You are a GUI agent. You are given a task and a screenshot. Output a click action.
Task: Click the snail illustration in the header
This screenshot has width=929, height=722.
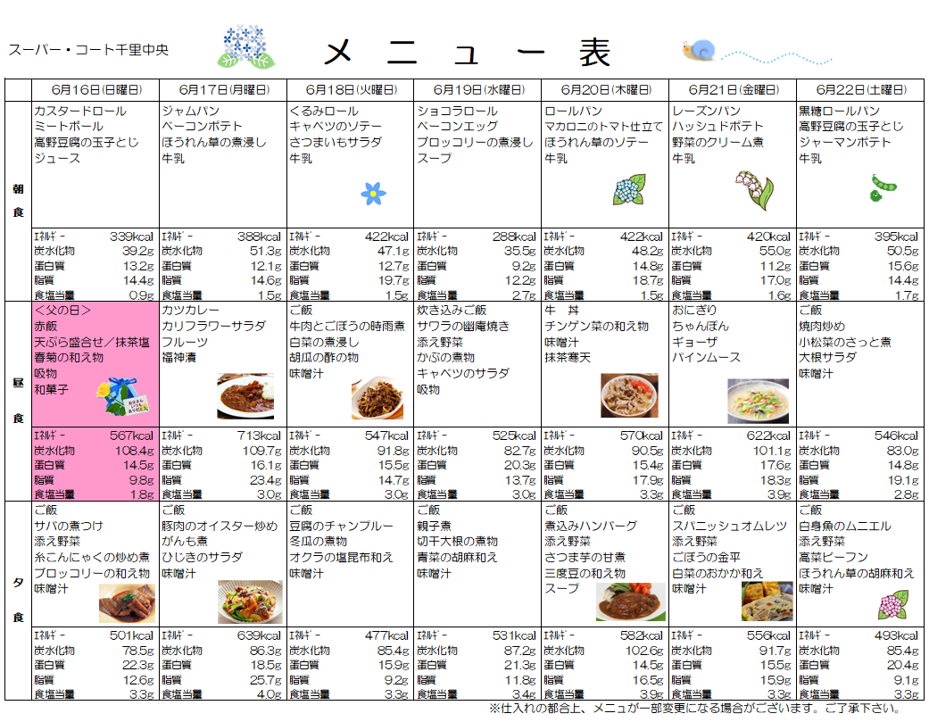click(x=698, y=51)
